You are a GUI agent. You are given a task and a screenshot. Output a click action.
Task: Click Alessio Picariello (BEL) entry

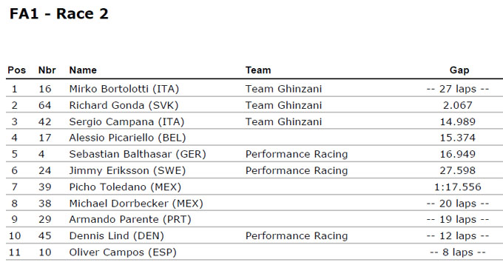pos(127,138)
